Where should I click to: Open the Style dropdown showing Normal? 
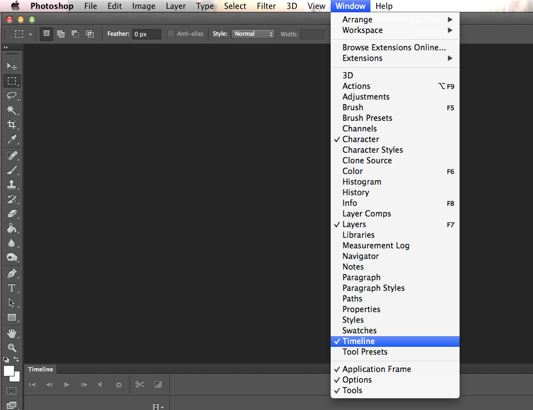pos(253,34)
